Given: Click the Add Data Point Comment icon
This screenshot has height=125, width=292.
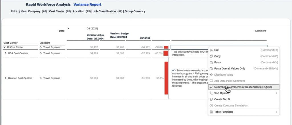Looking at the screenshot, I should [211, 81].
